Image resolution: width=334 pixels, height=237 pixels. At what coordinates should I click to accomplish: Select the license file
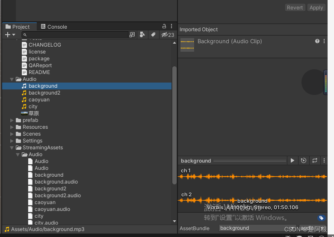pyautogui.click(x=37, y=52)
